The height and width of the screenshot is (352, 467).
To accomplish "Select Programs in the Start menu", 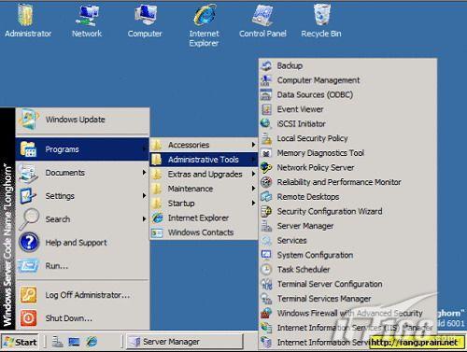I will 82,149.
